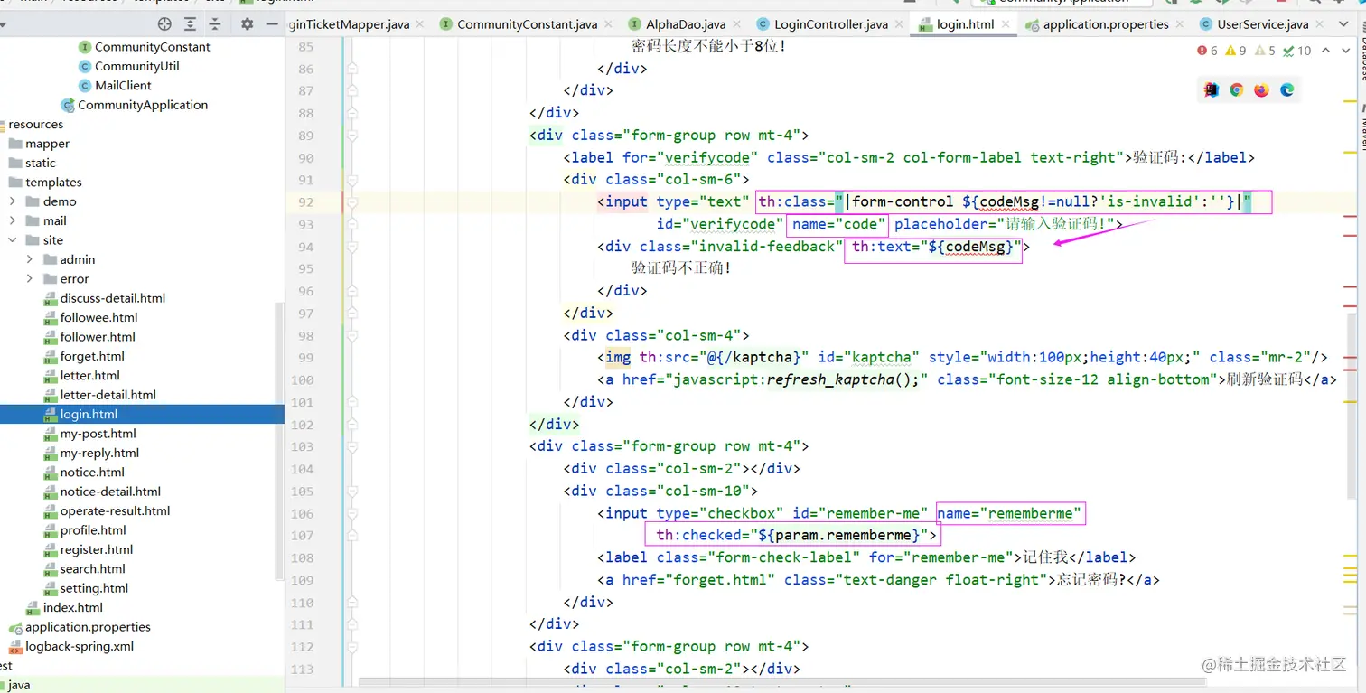Open project panel gear settings
This screenshot has width=1366, height=693.
pyautogui.click(x=248, y=24)
